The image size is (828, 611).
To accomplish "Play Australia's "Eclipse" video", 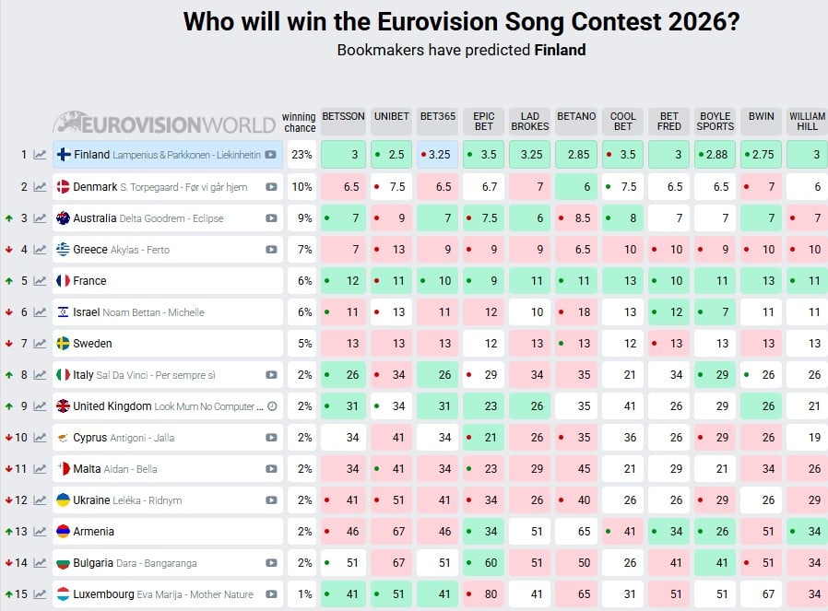I will [x=269, y=217].
